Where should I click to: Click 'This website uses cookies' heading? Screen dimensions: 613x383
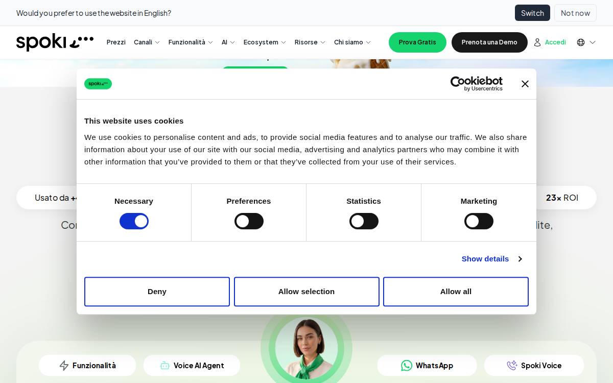pos(134,121)
